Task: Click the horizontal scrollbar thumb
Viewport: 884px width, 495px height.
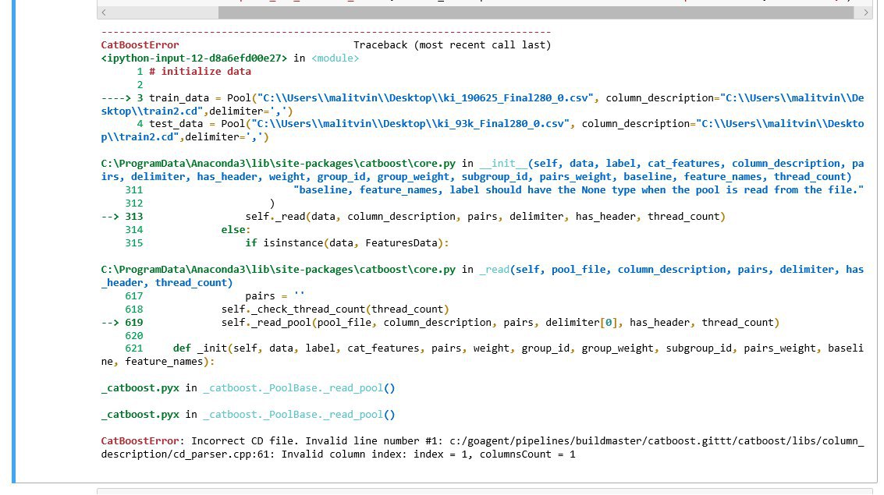Action: coord(535,12)
